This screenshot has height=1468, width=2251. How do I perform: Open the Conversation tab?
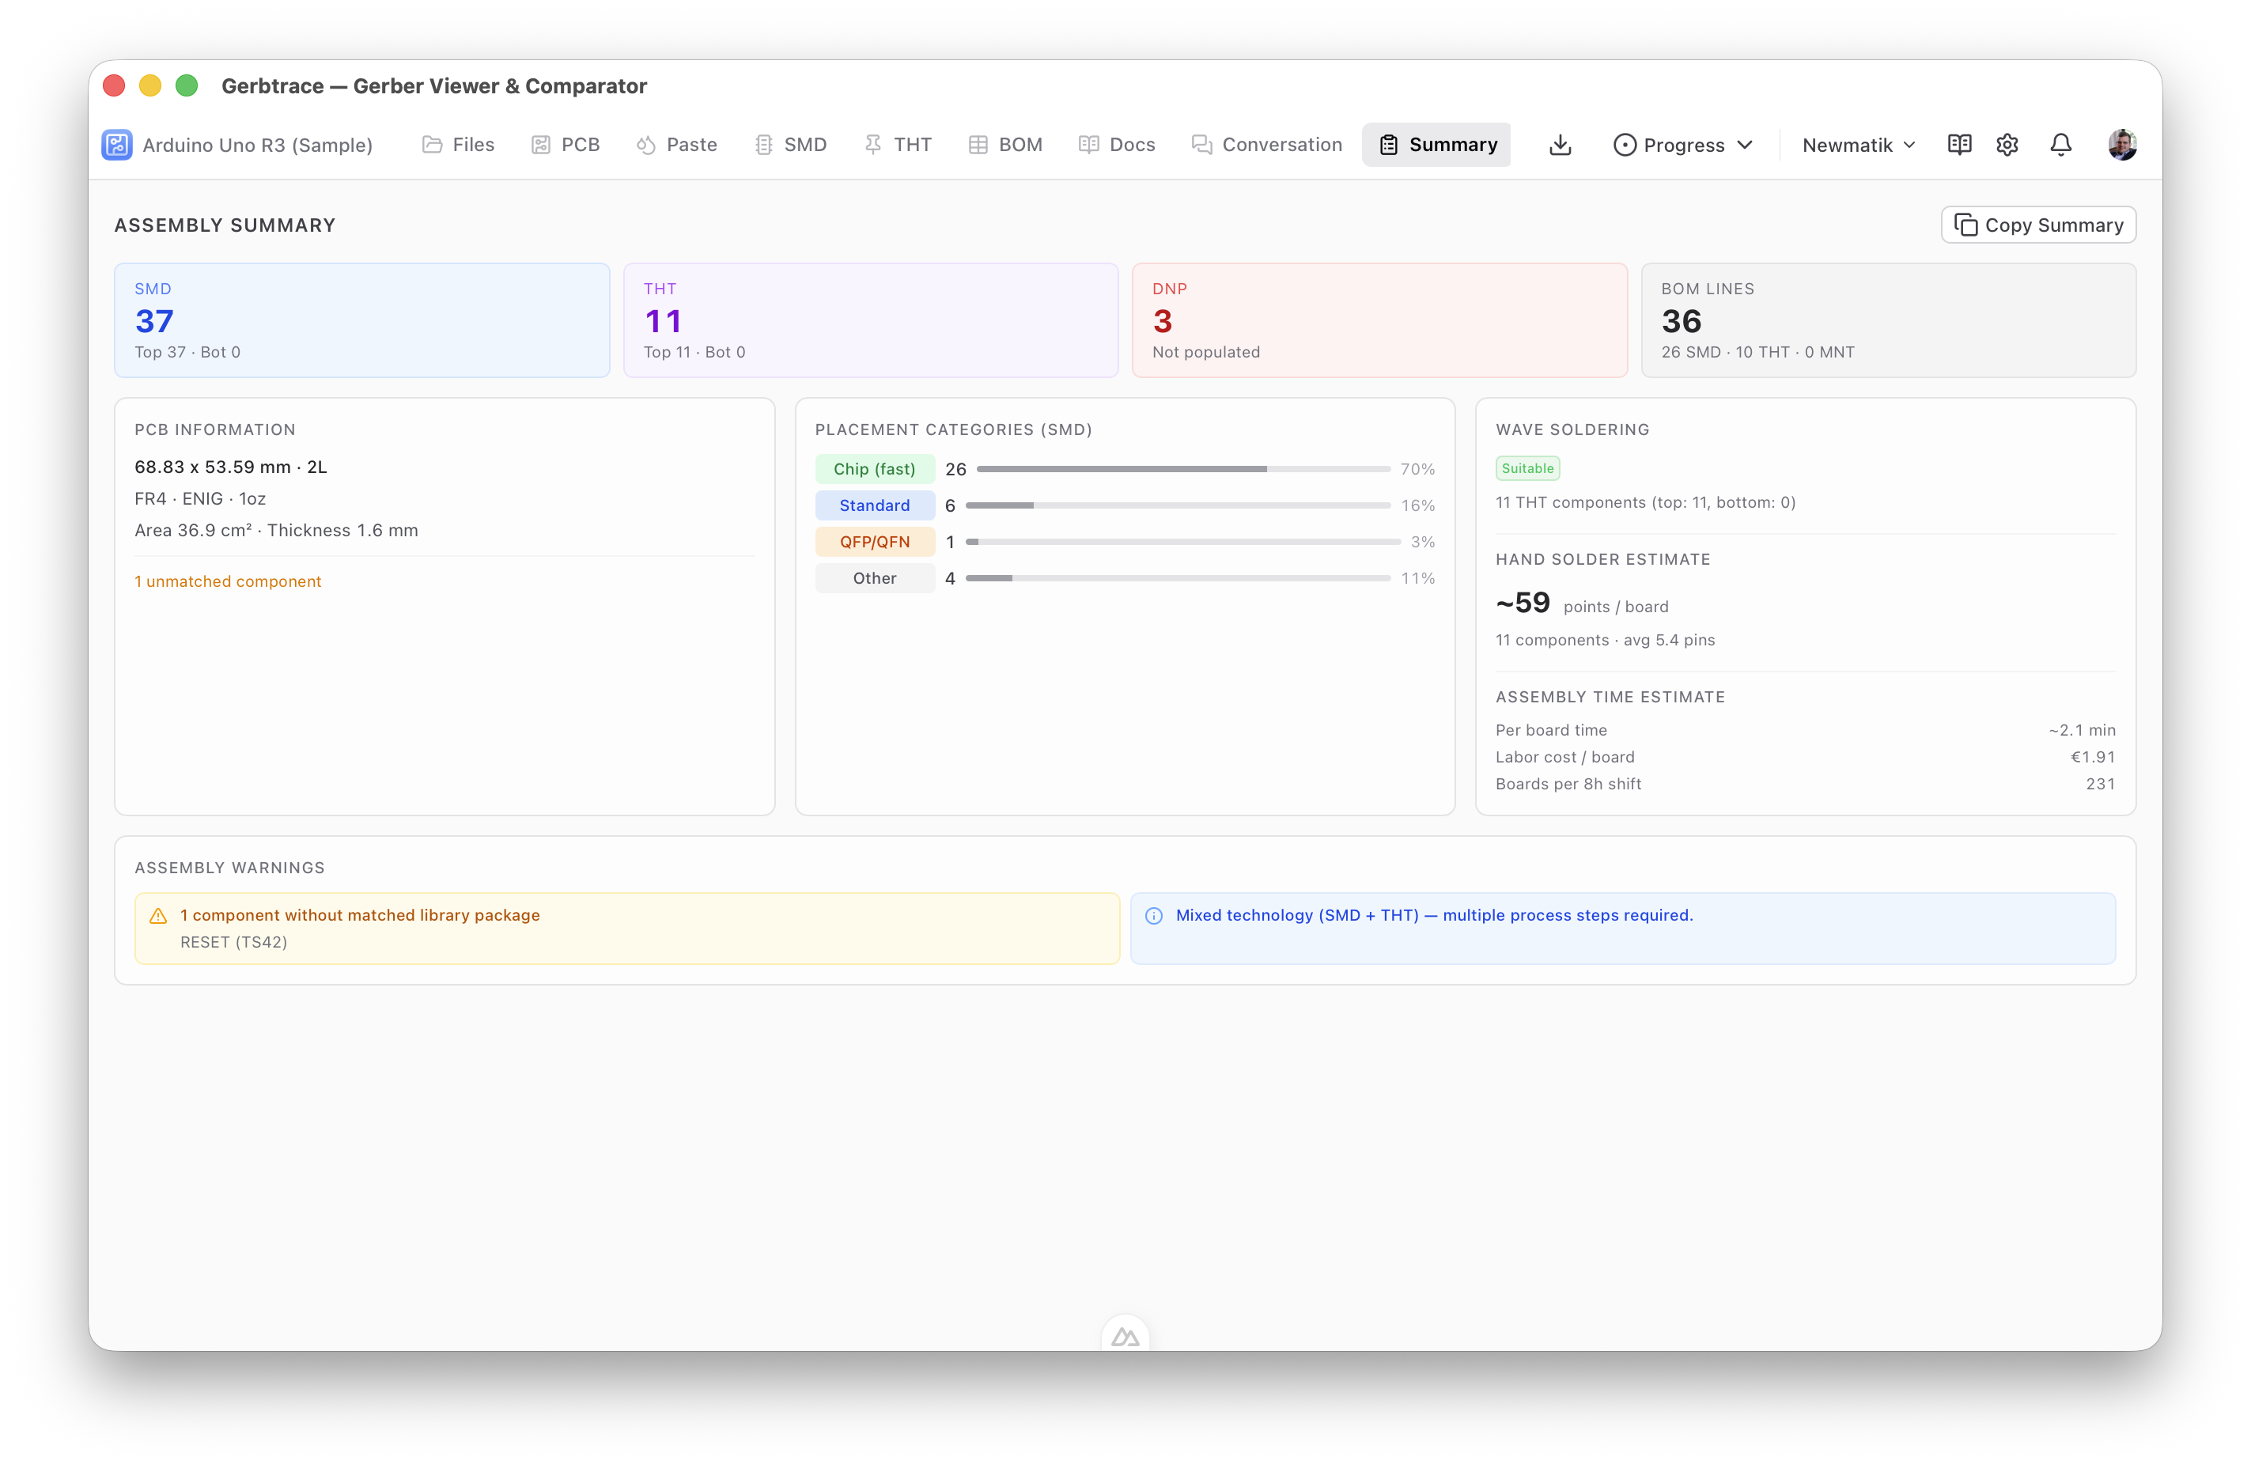[1266, 145]
